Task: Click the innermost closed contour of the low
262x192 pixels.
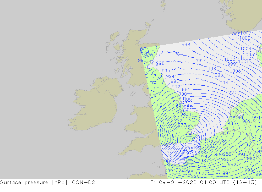Action: (x=190, y=141)
